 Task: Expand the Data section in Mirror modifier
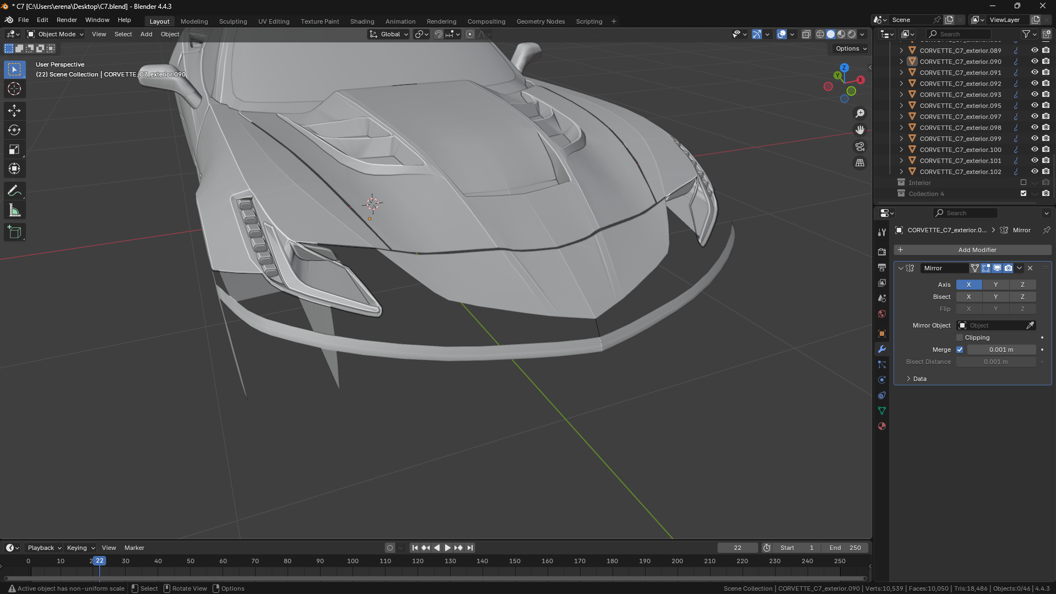pyautogui.click(x=919, y=379)
